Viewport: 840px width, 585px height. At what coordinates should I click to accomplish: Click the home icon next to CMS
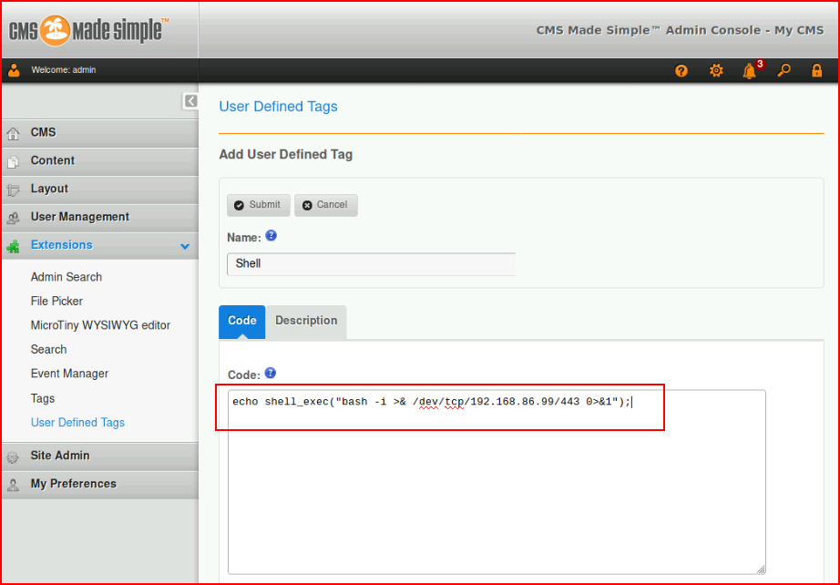pyautogui.click(x=13, y=133)
